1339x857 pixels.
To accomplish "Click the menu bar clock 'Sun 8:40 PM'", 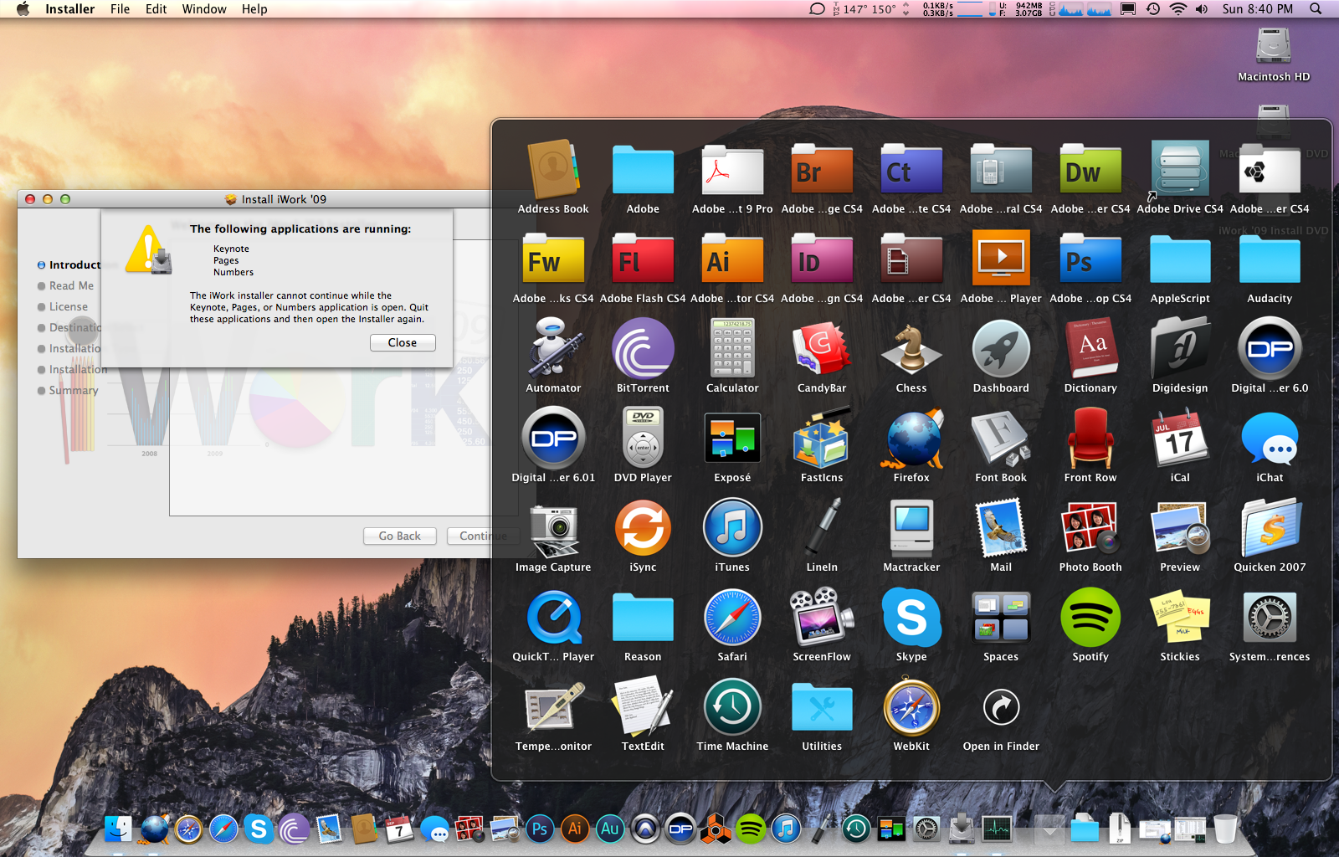I will pyautogui.click(x=1257, y=9).
